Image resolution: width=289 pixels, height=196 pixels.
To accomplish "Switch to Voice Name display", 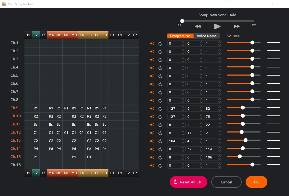I will [207, 36].
